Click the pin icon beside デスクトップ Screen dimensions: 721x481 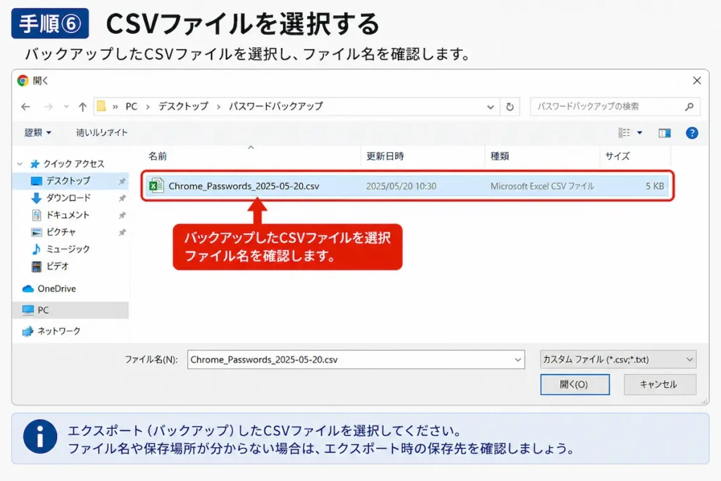point(123,181)
